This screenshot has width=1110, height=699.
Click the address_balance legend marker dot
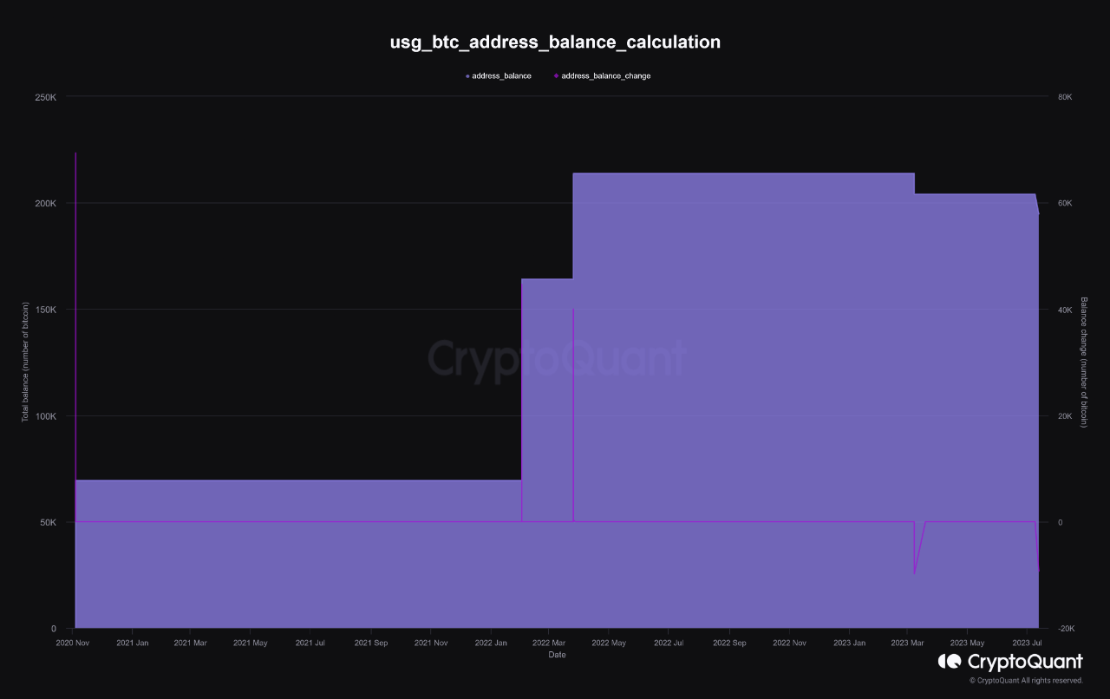tap(466, 75)
